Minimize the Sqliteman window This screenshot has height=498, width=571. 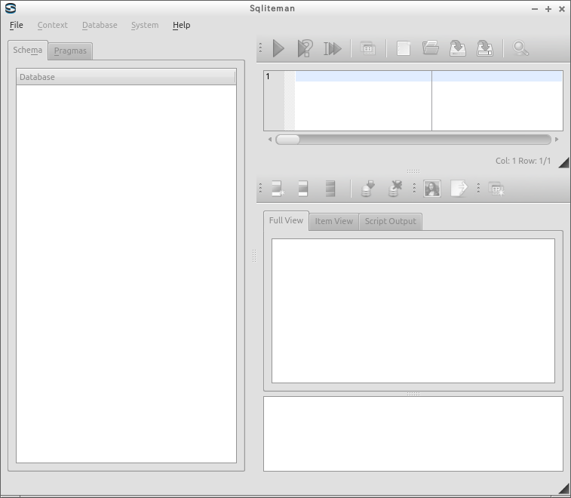(535, 9)
